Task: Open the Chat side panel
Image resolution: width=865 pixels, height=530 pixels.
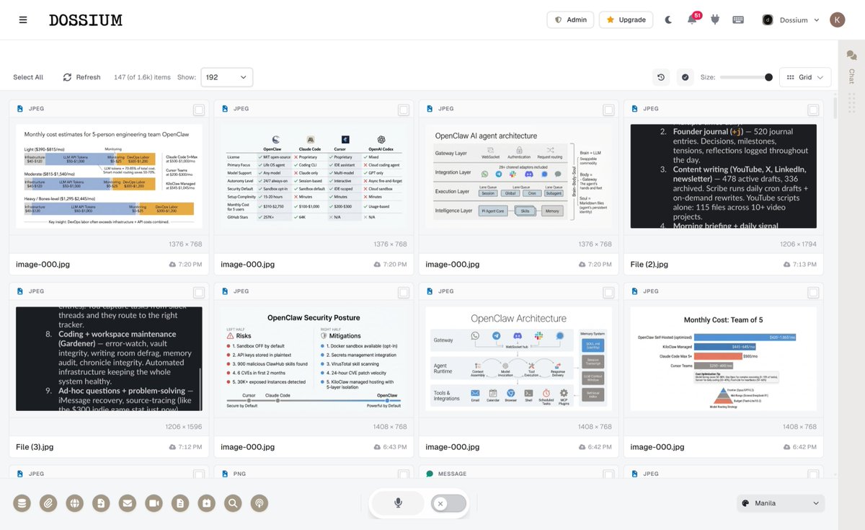Action: (x=851, y=66)
